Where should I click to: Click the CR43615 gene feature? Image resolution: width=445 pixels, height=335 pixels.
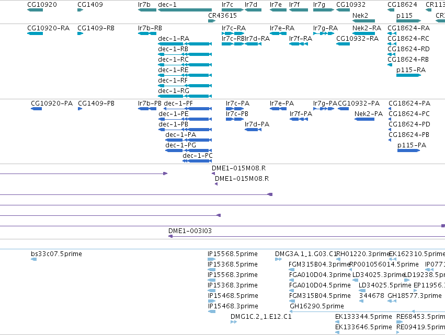[212, 21]
